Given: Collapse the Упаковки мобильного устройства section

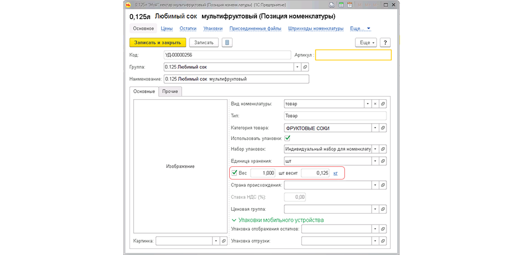Looking at the screenshot, I should pos(278,220).
